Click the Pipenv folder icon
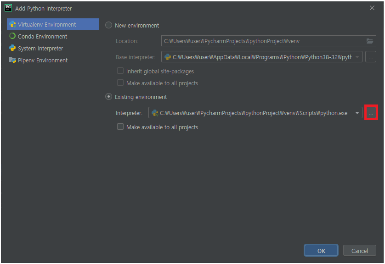Image resolution: width=385 pixels, height=264 pixels. 12,60
